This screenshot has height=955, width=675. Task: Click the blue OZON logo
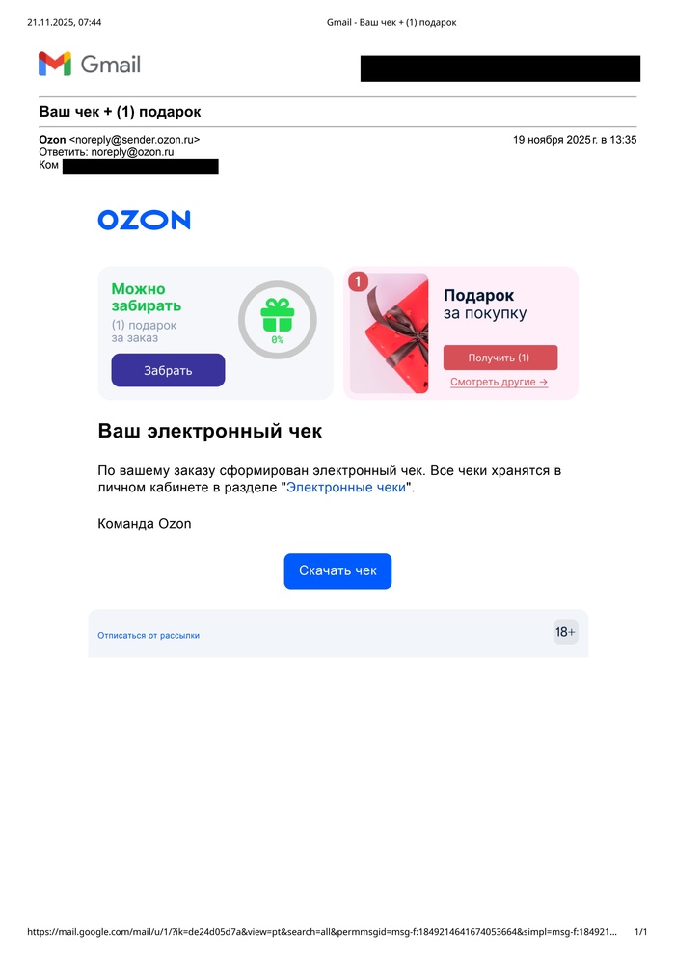pos(144,220)
